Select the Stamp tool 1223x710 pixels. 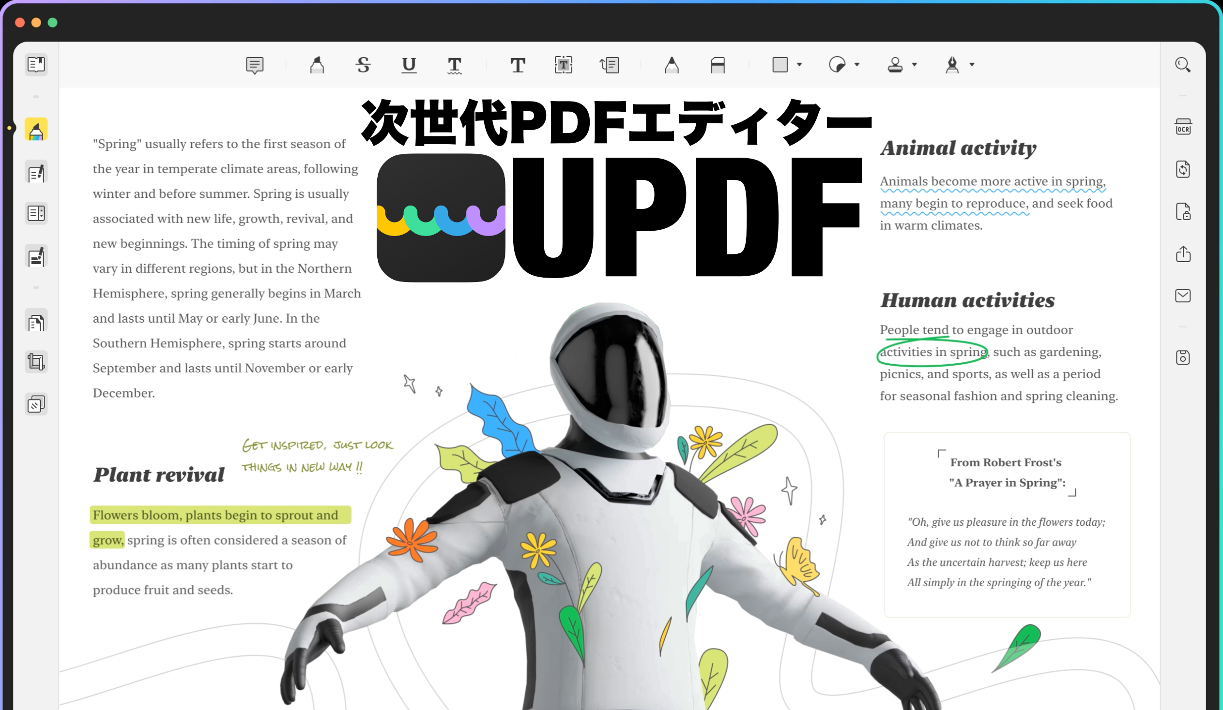click(895, 65)
